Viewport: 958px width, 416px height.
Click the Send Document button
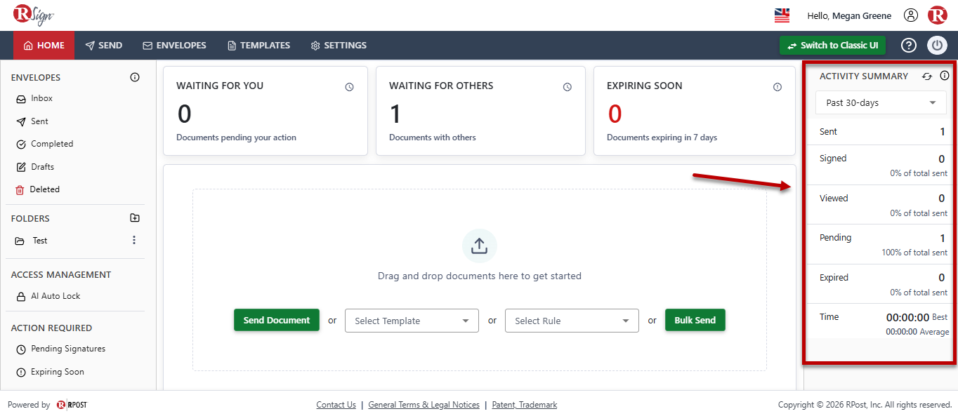click(277, 320)
